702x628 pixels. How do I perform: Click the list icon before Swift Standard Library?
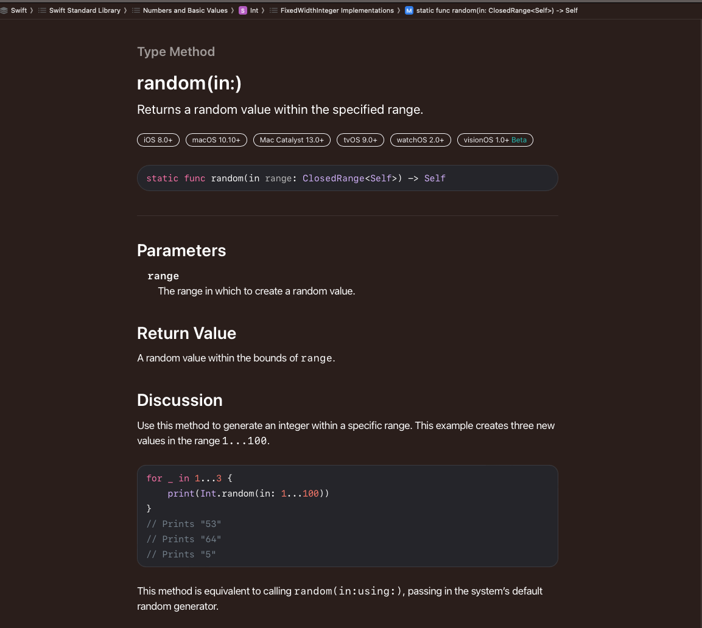[42, 10]
